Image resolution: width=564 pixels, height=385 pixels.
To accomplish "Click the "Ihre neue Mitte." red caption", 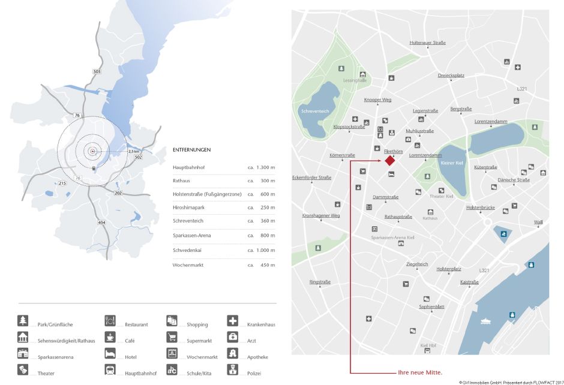I will 420,372.
